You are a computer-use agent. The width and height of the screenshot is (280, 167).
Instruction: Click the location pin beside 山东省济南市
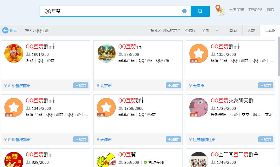coord(5,86)
